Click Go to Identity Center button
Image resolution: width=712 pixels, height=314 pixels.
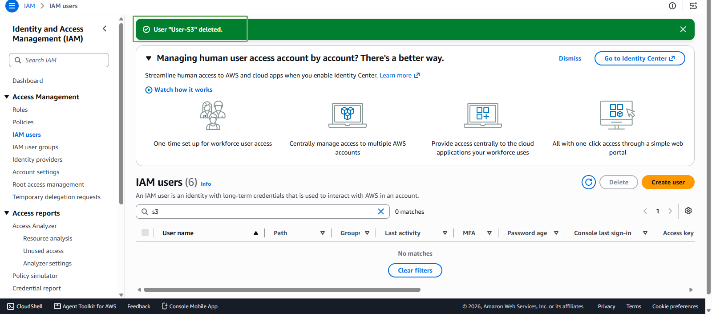pyautogui.click(x=639, y=58)
